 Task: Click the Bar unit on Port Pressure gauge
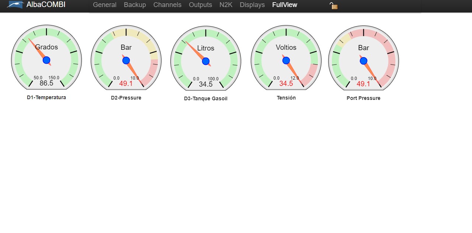[x=364, y=48]
